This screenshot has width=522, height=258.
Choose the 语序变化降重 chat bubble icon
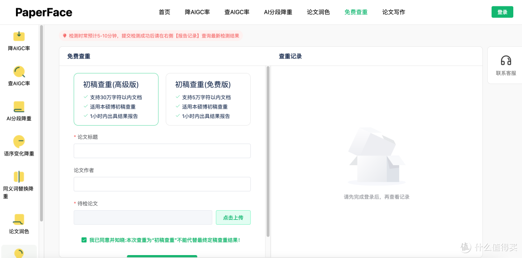click(x=19, y=142)
